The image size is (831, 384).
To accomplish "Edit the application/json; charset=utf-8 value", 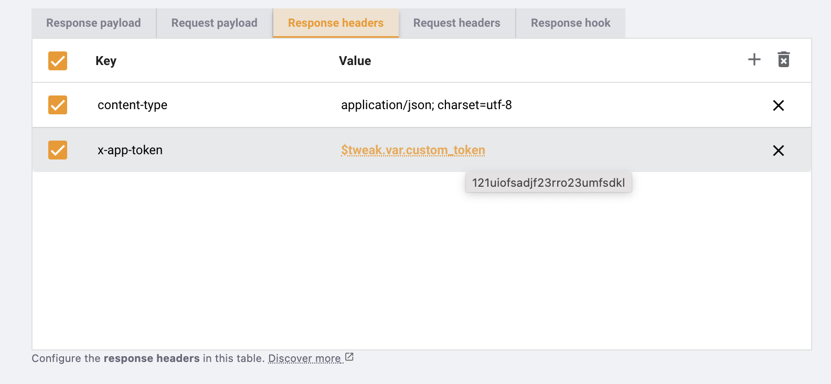I will (426, 105).
